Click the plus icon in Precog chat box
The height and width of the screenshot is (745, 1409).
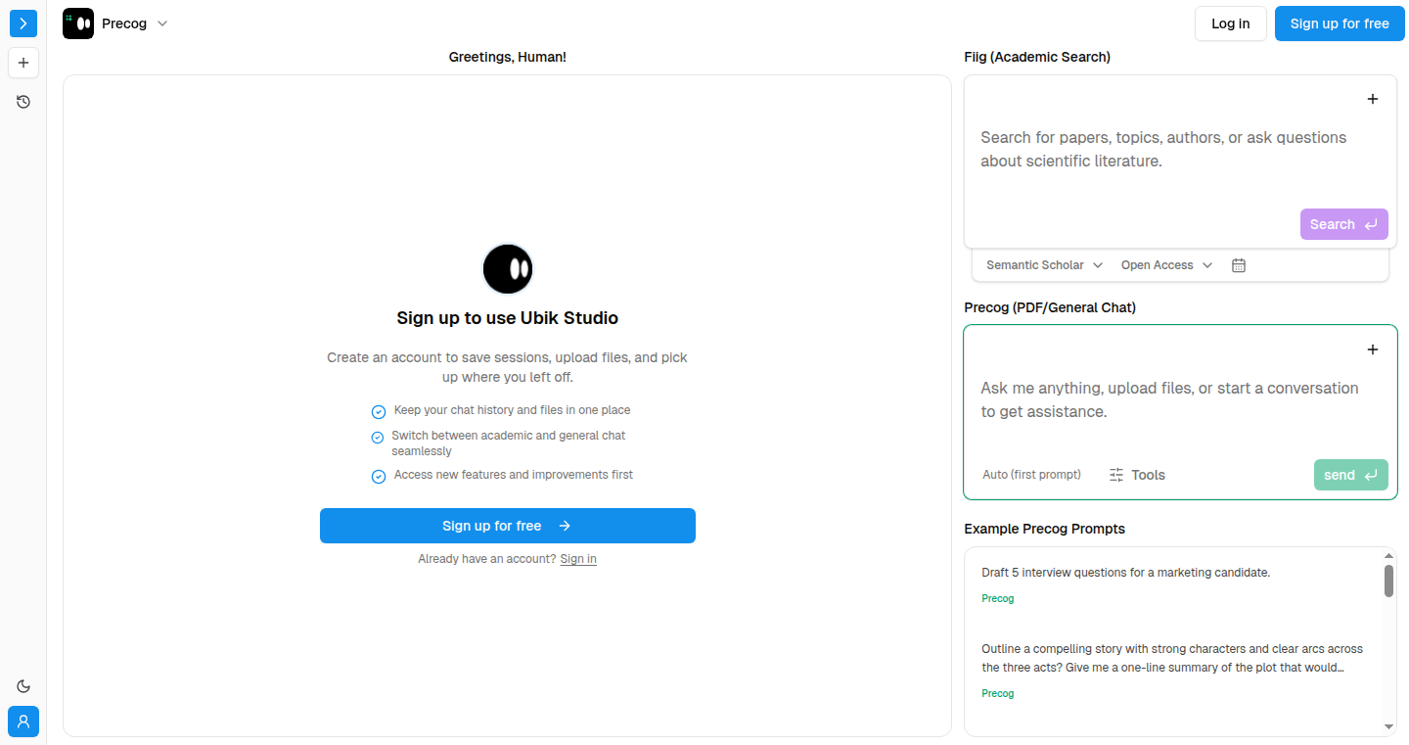1373,349
